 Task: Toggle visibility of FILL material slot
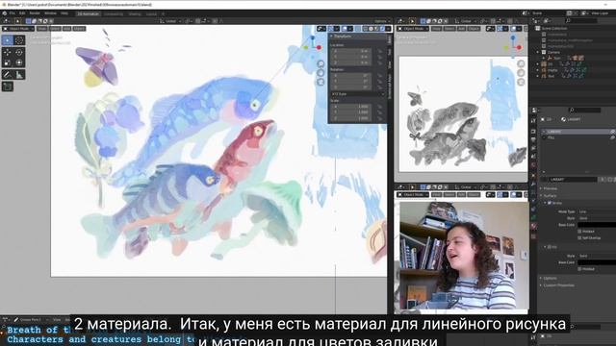point(612,137)
